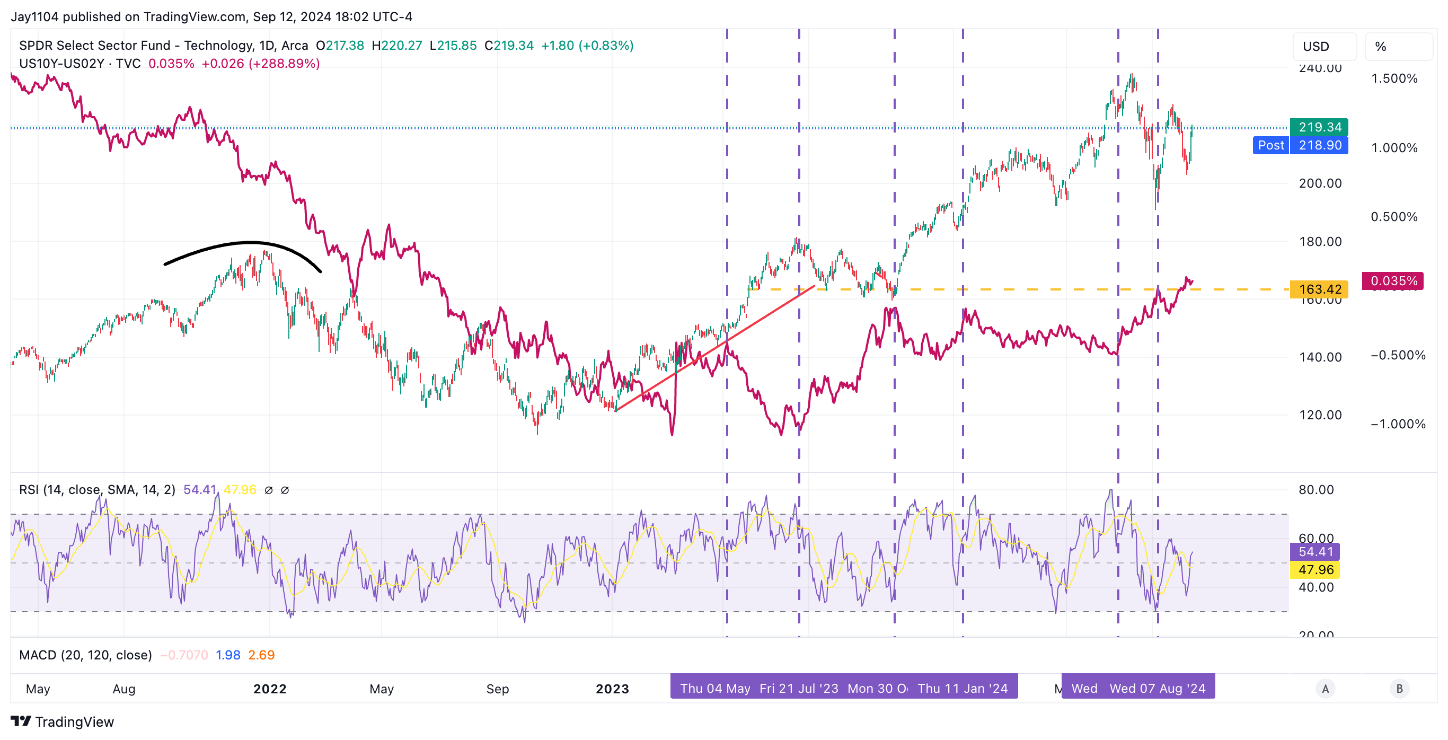The image size is (1448, 740).
Task: Click the +0.026 (+288.89%) change value
Action: 261,64
